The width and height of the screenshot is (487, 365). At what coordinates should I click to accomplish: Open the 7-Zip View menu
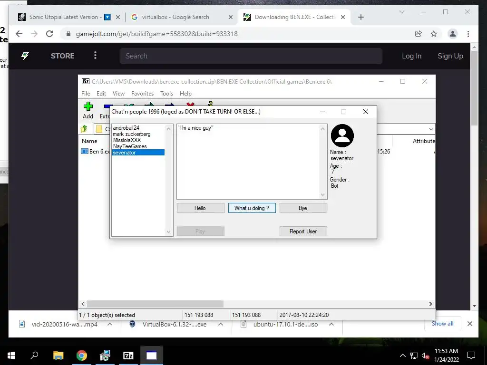tap(118, 94)
